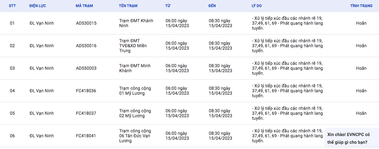Click Trạm công cộng 06 Tân Đức Vạn Lương
The image size is (379, 149).
[135, 136]
